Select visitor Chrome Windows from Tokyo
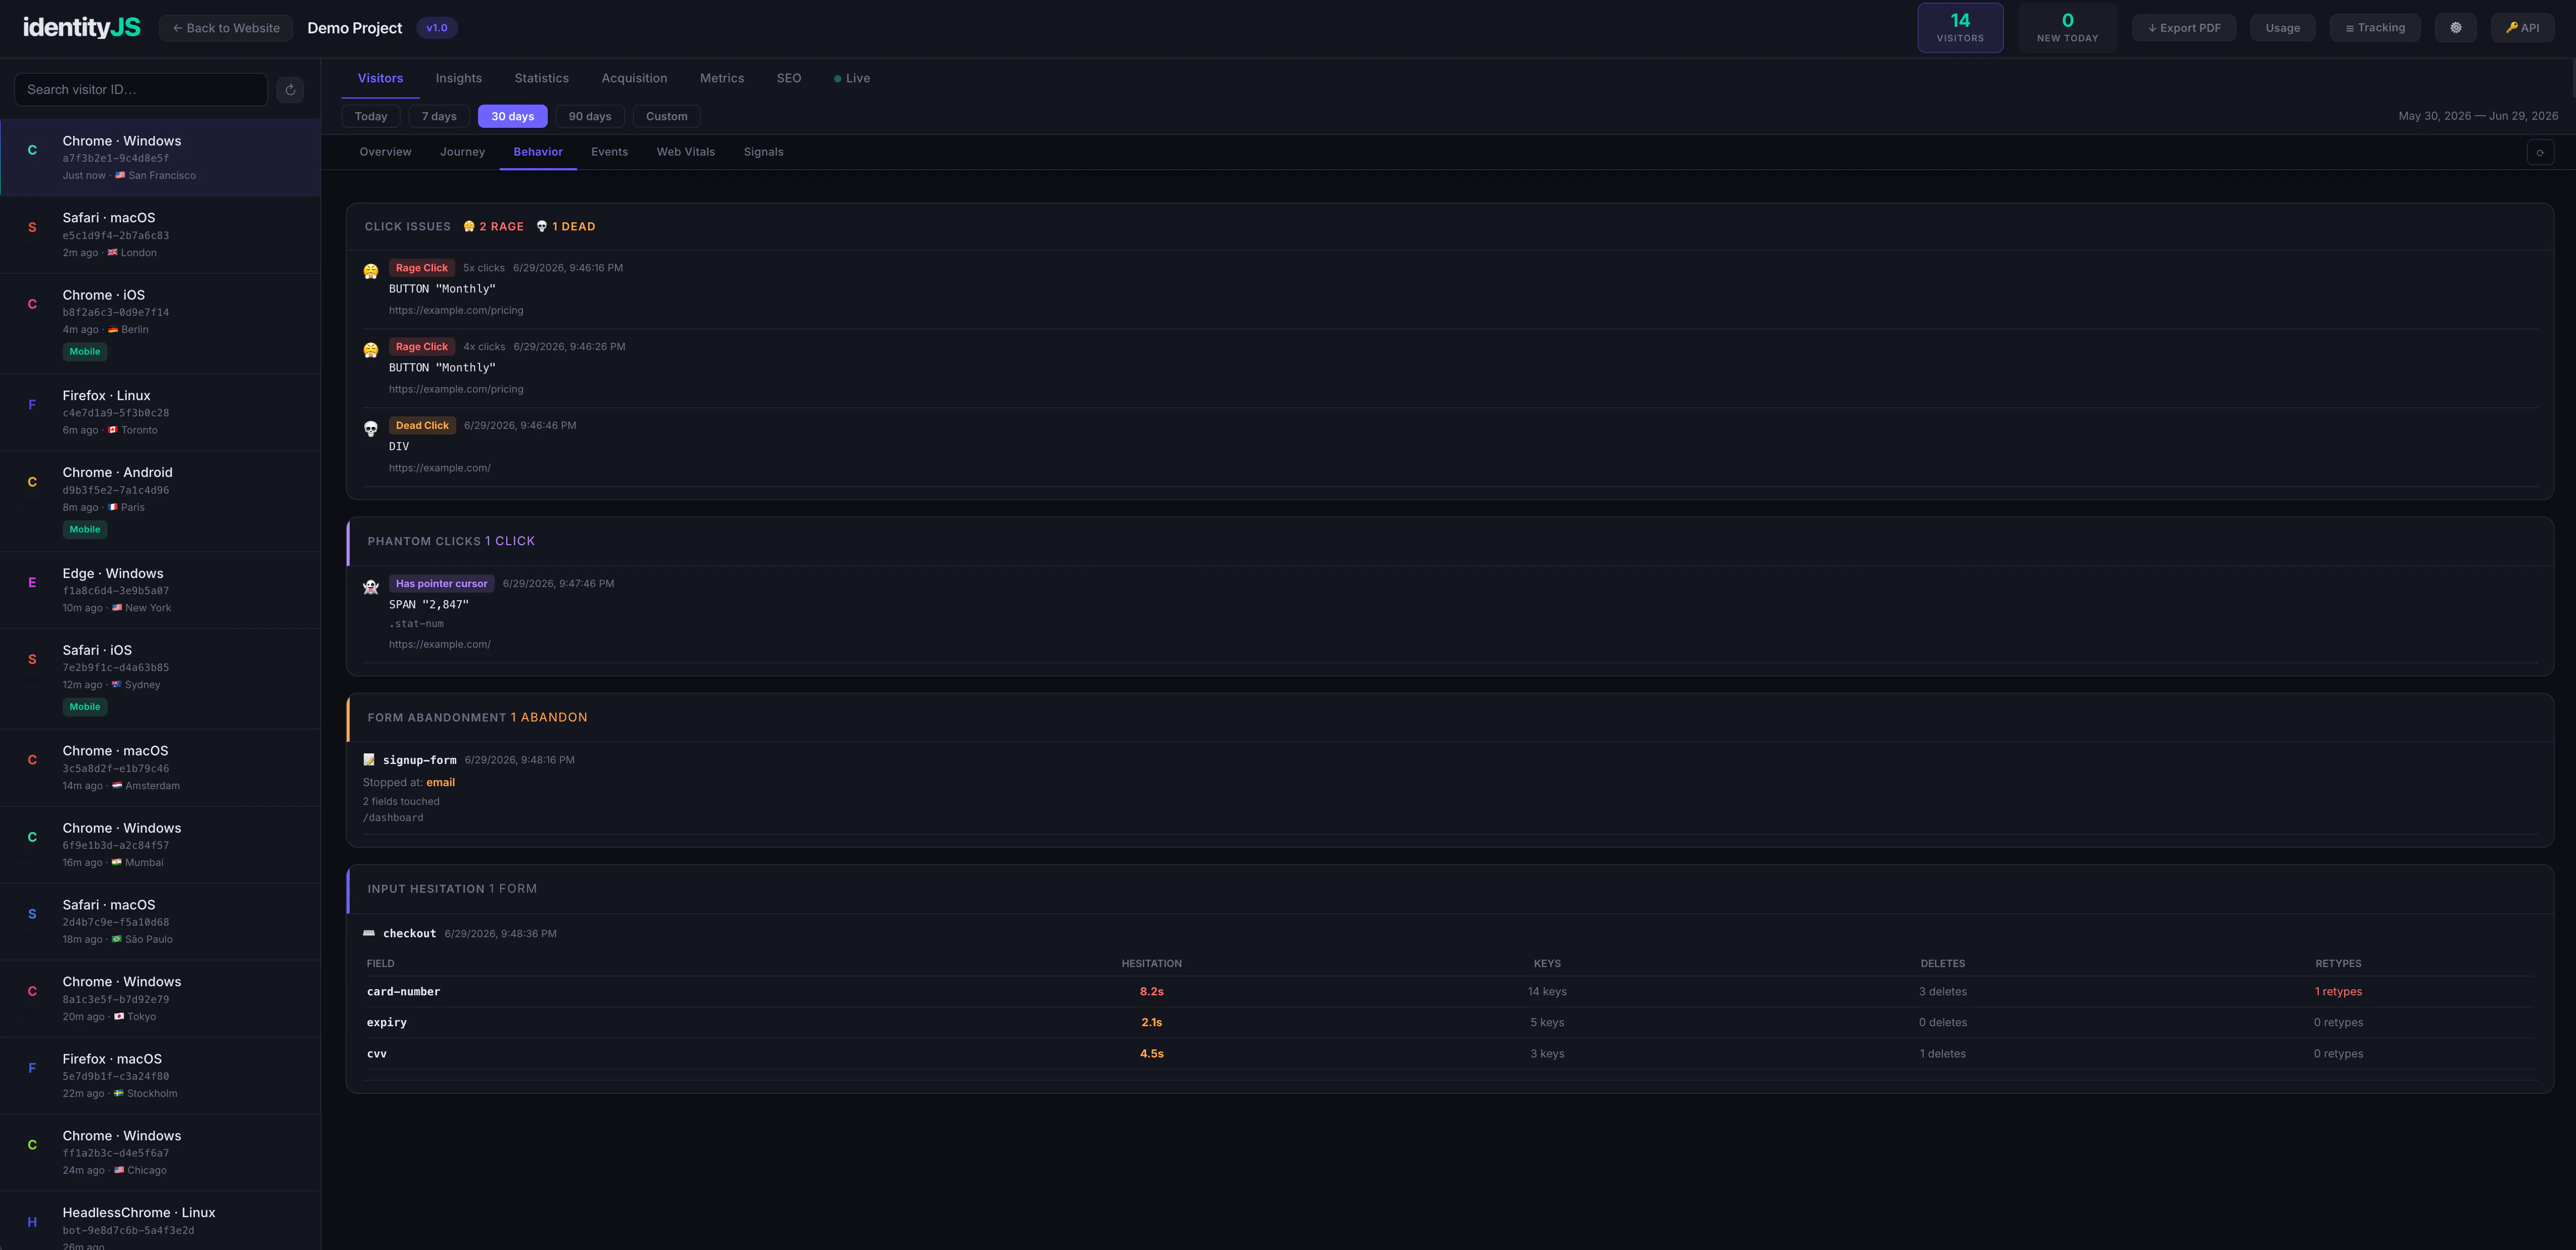Screen dimensions: 2576x1250 tap(160, 999)
